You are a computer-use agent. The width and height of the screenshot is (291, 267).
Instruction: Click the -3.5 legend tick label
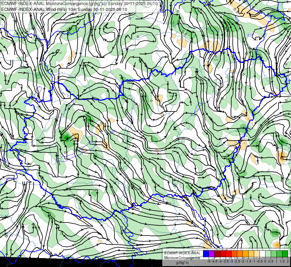(226, 261)
